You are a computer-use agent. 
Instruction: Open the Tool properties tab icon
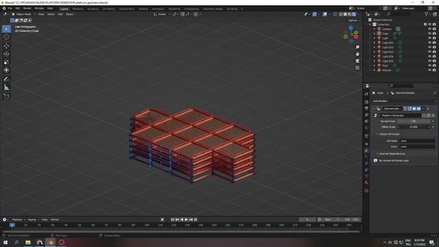(x=366, y=94)
